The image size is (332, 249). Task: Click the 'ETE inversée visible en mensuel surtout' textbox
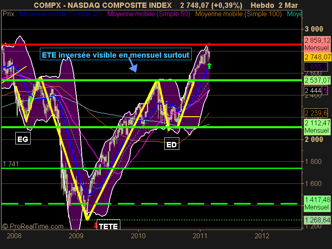(116, 54)
